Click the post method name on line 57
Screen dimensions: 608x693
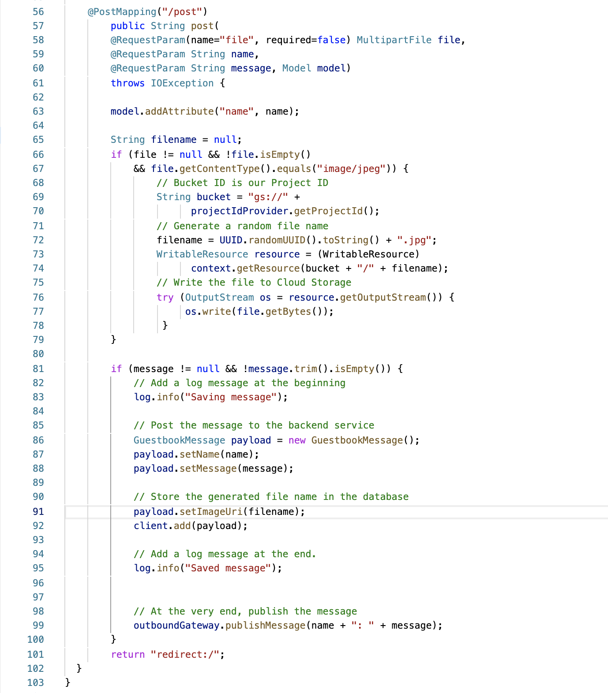tap(202, 26)
